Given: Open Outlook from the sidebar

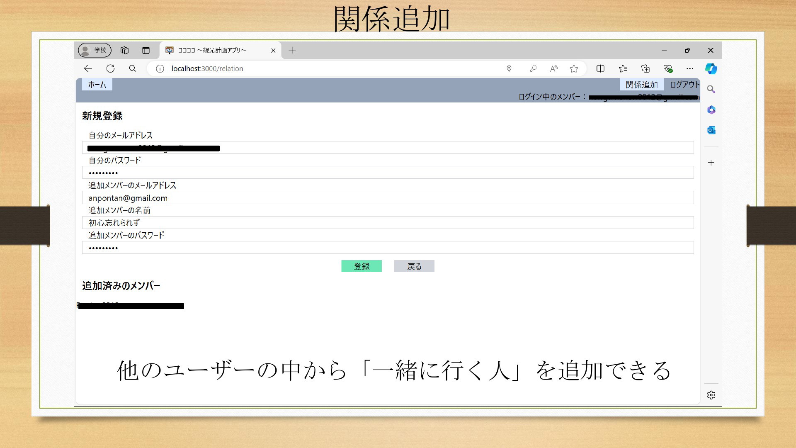Looking at the screenshot, I should click(711, 130).
